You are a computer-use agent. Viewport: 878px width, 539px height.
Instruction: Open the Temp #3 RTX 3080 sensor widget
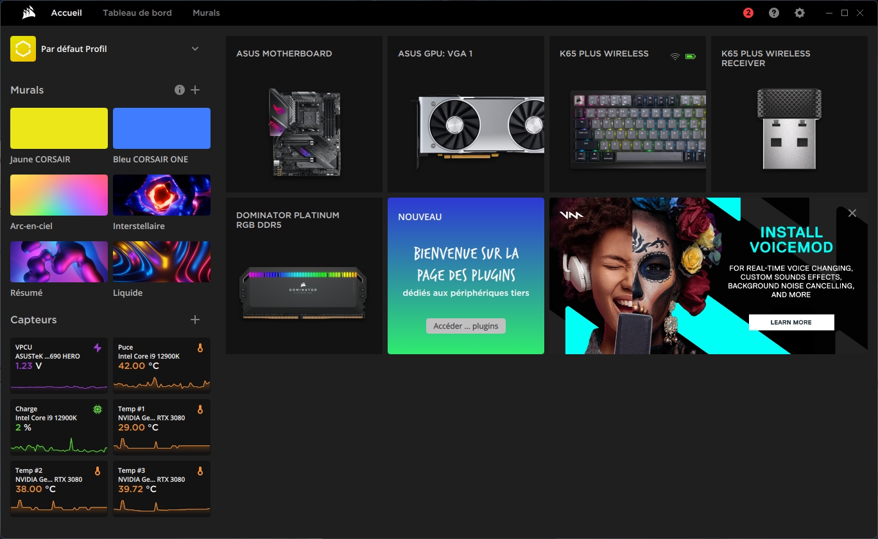pos(162,488)
